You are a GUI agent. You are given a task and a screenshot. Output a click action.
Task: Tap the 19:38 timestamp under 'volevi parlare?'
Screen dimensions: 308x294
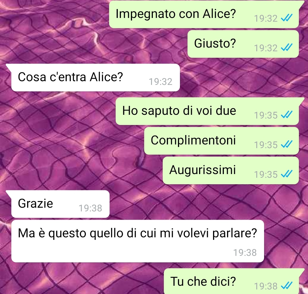(x=245, y=253)
